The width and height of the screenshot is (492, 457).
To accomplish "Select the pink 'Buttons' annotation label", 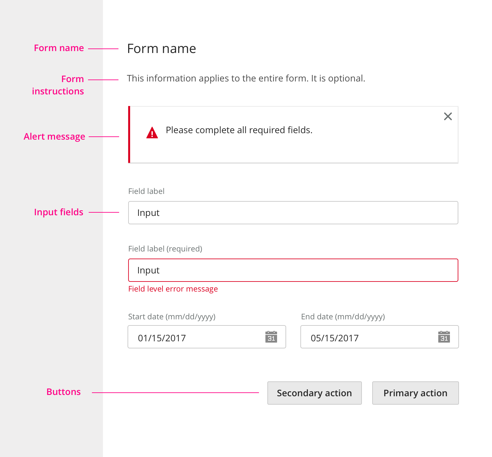I will tap(63, 392).
